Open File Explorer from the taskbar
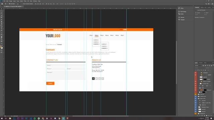The image size is (214, 120). pyautogui.click(x=10, y=118)
